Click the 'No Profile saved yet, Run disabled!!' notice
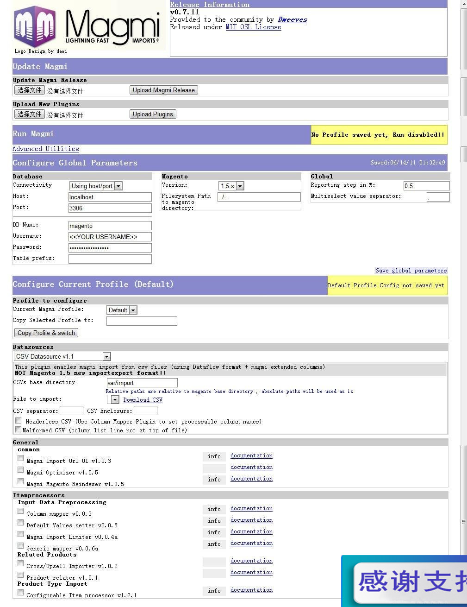The height and width of the screenshot is (607, 467). coord(379,135)
